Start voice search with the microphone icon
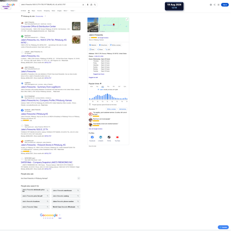 (x=88, y=5)
